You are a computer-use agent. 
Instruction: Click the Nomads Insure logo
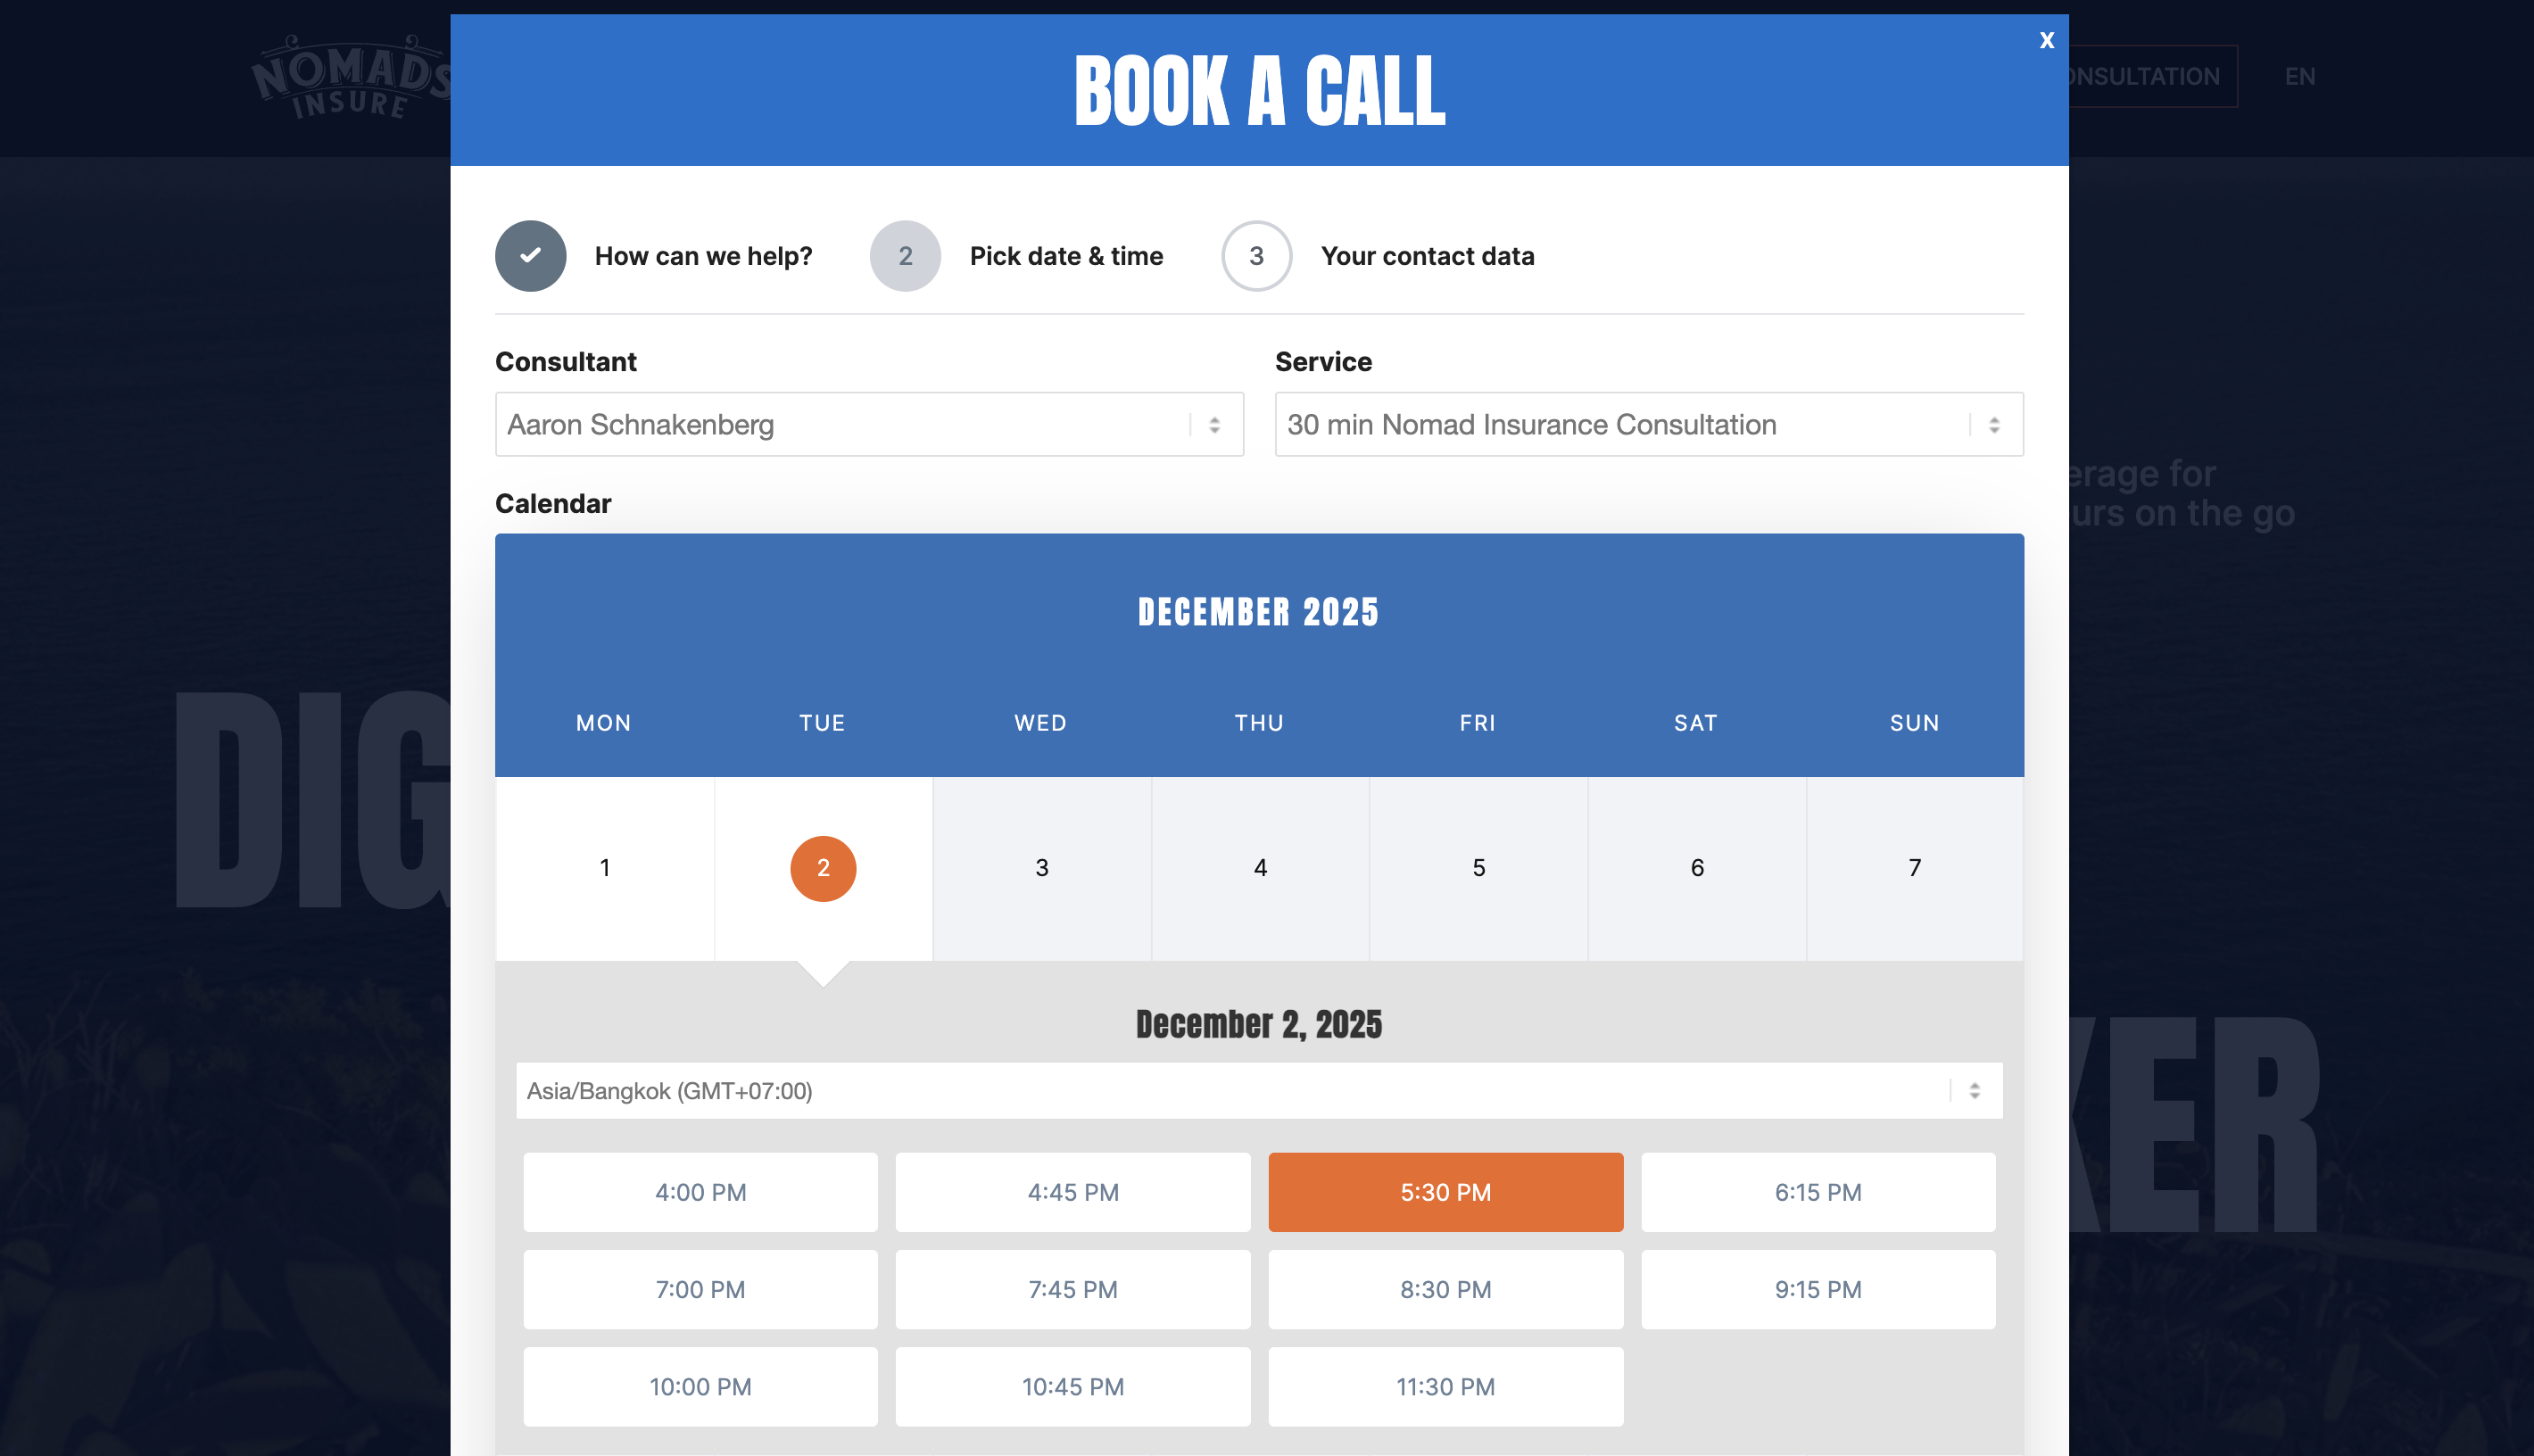(349, 78)
